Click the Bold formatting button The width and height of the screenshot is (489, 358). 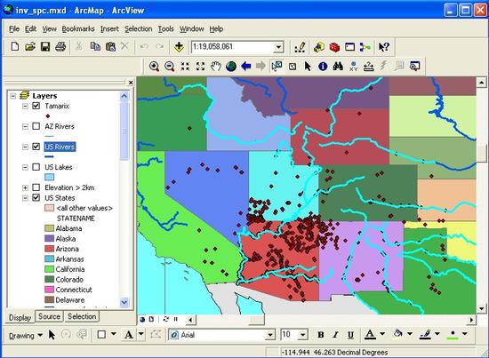click(x=321, y=335)
